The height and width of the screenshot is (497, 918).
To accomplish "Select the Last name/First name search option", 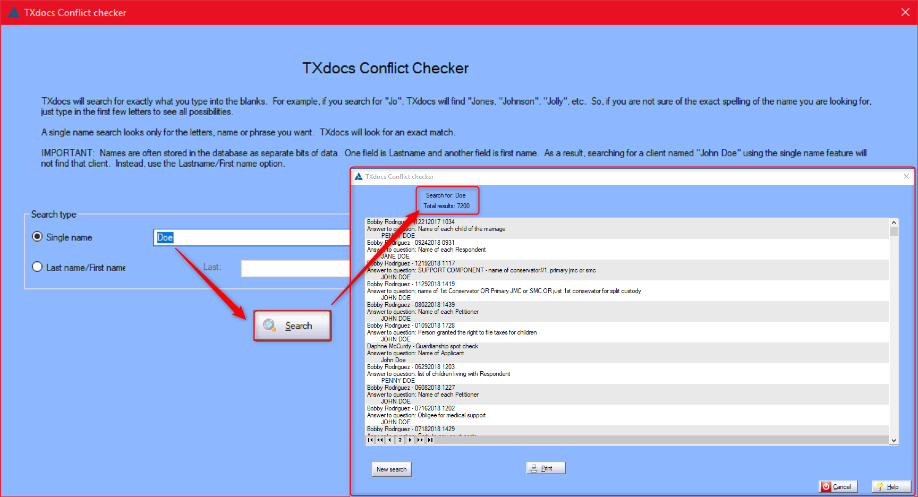I will point(37,267).
